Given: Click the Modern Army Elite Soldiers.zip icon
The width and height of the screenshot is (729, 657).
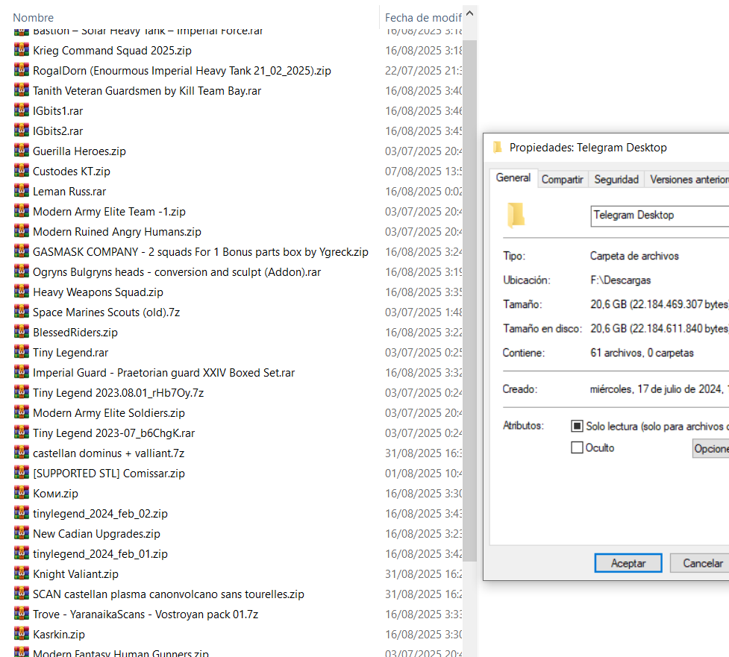Looking at the screenshot, I should pos(22,412).
